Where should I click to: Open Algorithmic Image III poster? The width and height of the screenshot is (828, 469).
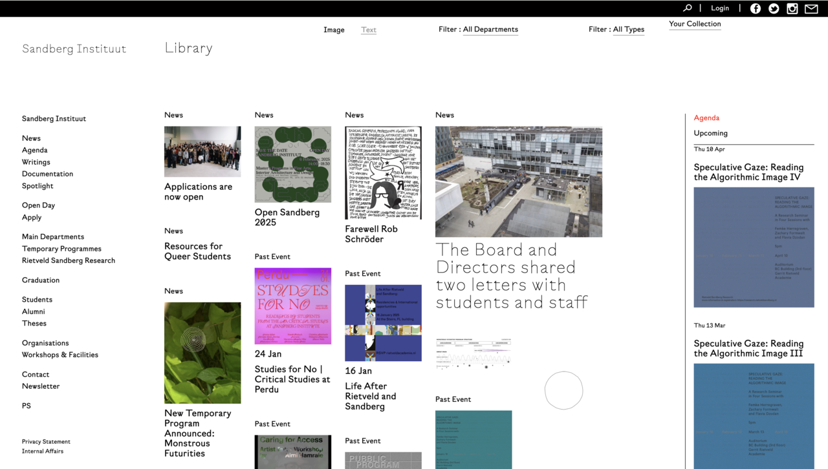754,417
